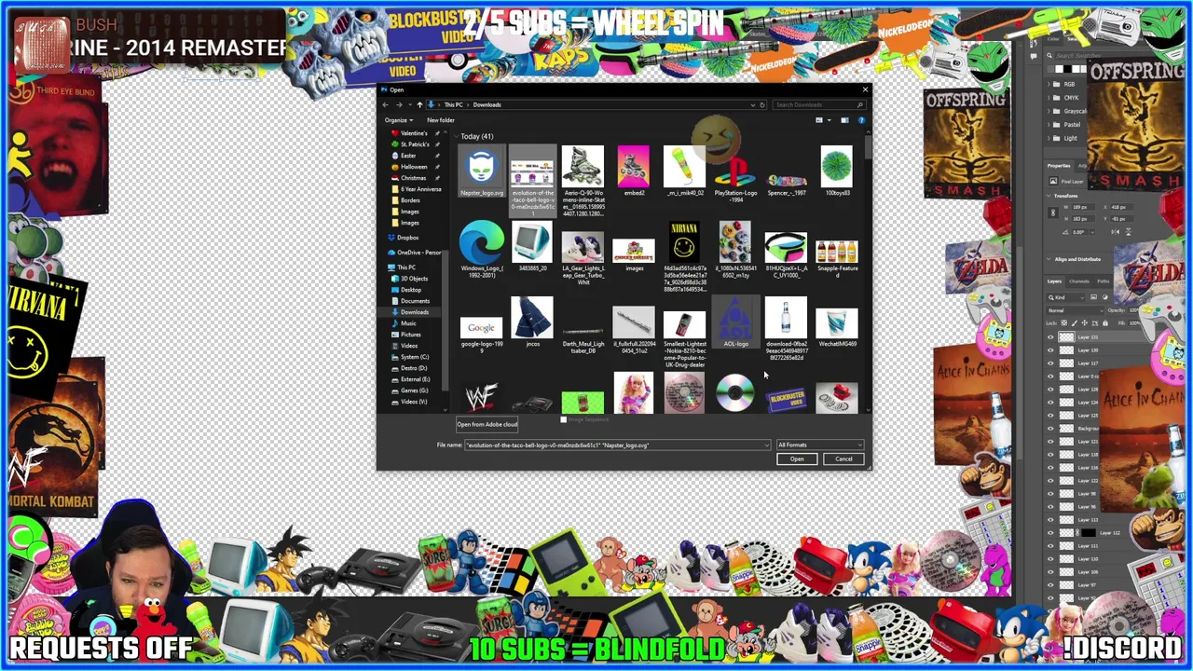This screenshot has width=1193, height=671.
Task: Select 3D Objects in navigation pane
Action: coord(414,279)
